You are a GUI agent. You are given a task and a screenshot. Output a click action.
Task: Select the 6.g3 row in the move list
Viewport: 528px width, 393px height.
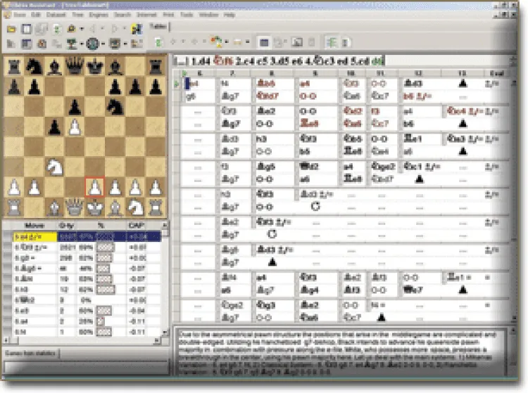(87, 258)
